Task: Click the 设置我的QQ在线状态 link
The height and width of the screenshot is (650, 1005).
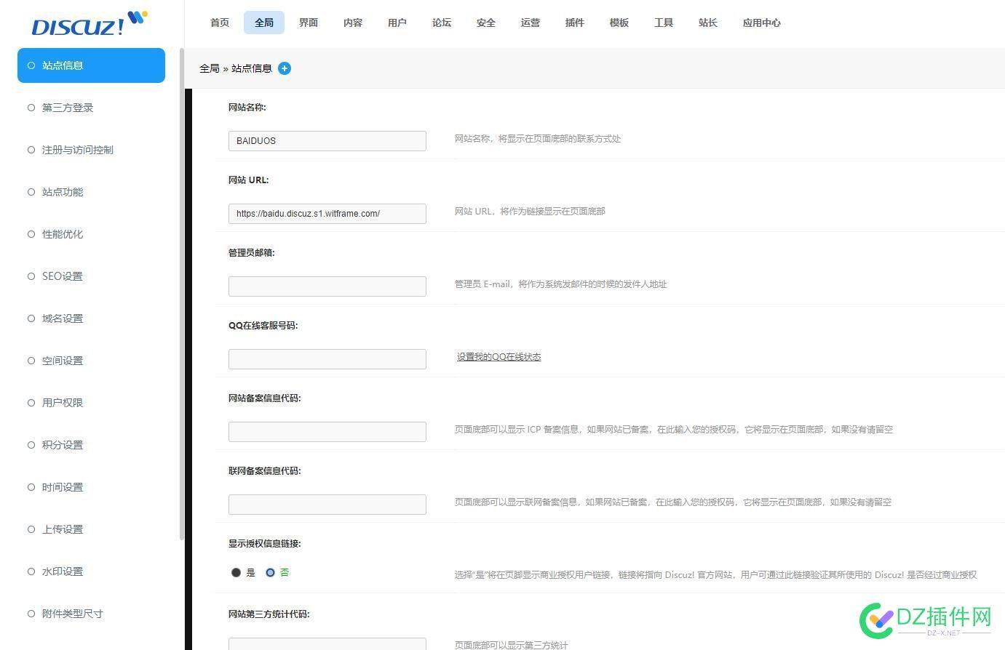Action: [x=498, y=357]
